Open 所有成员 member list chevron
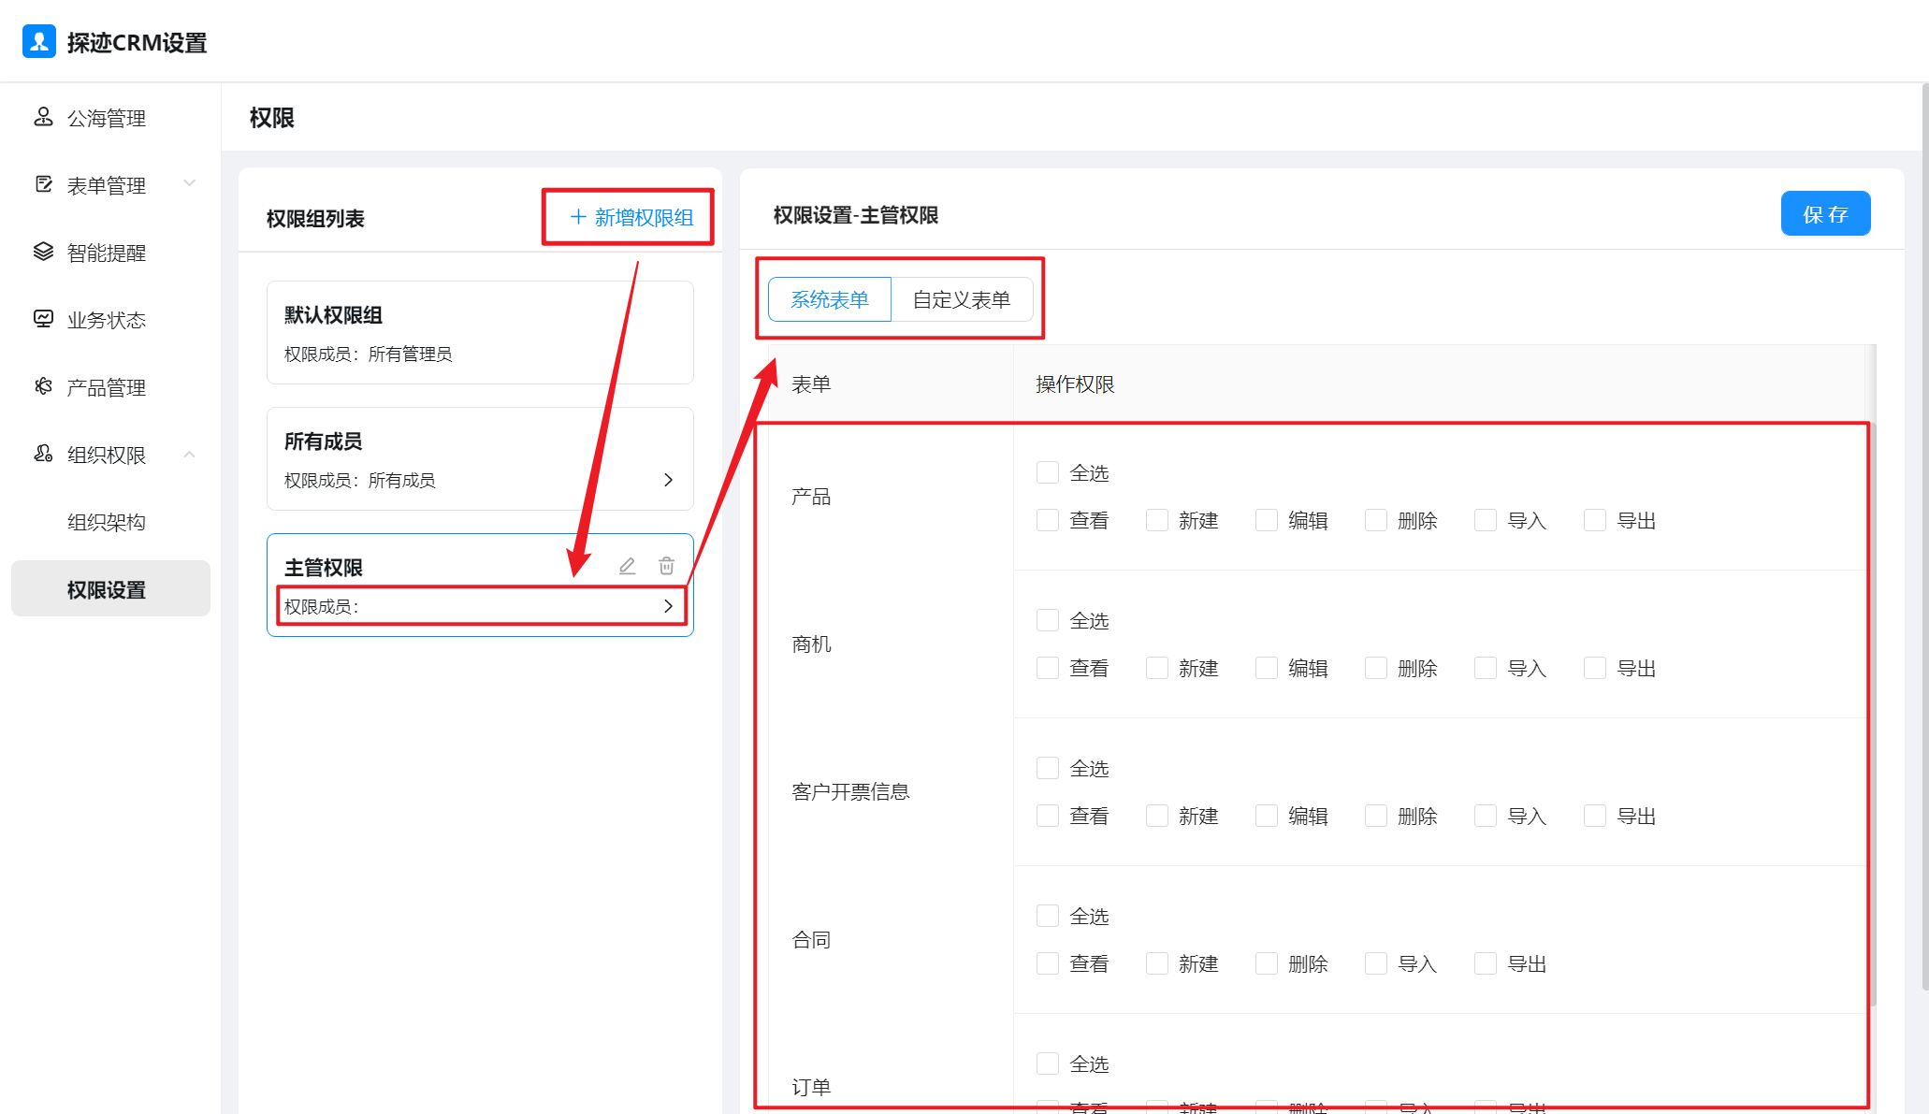 pyautogui.click(x=668, y=480)
